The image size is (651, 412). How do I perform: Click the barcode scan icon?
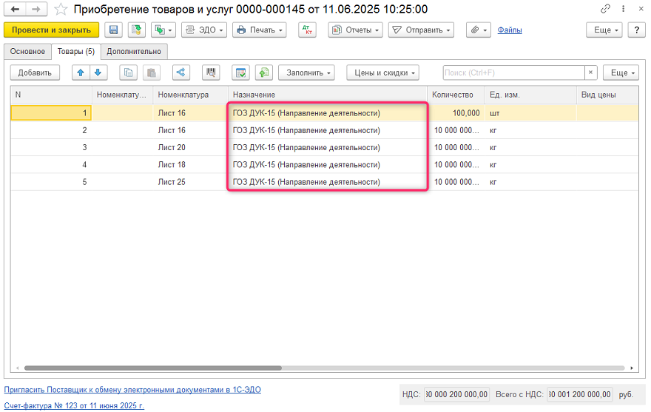[x=212, y=72]
